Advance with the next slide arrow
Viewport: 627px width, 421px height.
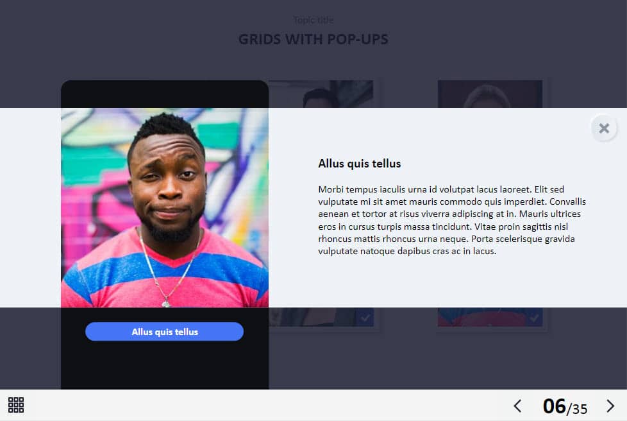coord(610,406)
